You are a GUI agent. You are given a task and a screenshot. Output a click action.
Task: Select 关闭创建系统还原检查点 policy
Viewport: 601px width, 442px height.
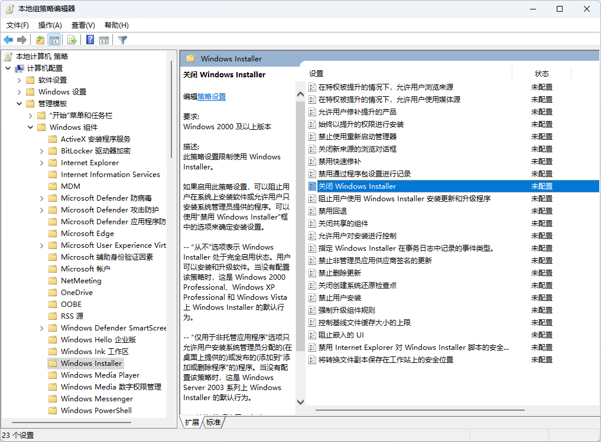coord(357,286)
